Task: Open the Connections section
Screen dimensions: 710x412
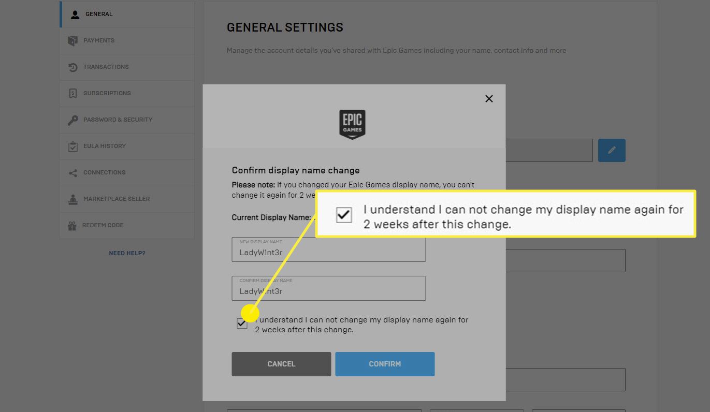Action: coord(127,173)
